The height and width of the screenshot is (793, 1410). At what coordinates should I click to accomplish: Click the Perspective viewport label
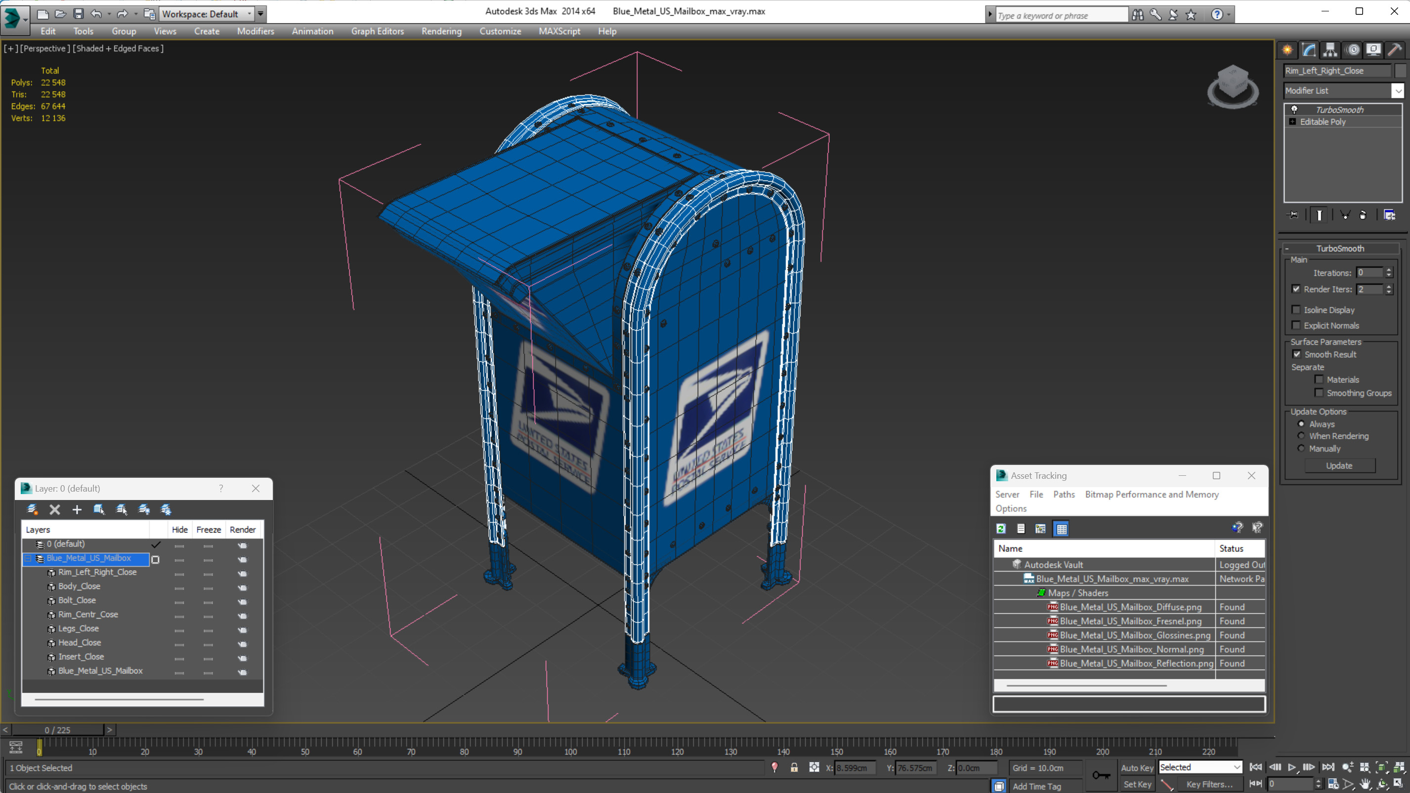click(x=45, y=48)
